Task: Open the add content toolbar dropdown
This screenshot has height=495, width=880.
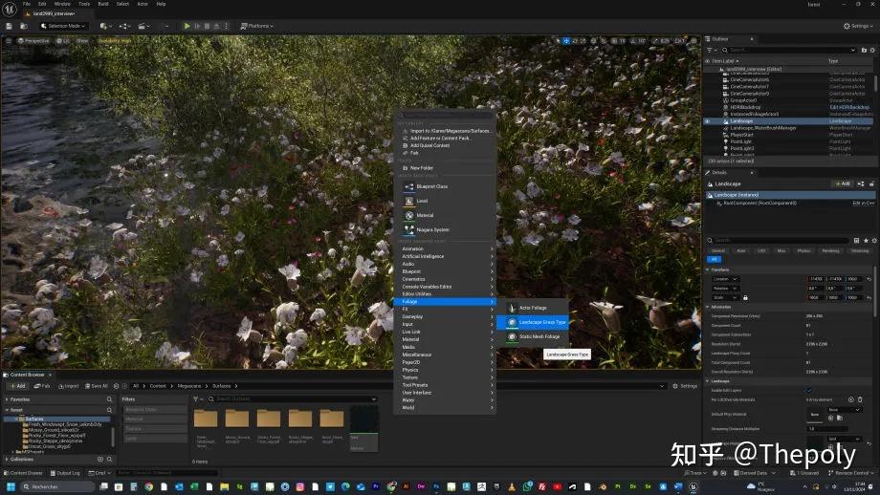Action: (x=105, y=26)
